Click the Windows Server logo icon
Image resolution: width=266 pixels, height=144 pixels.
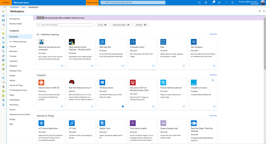tap(102, 82)
